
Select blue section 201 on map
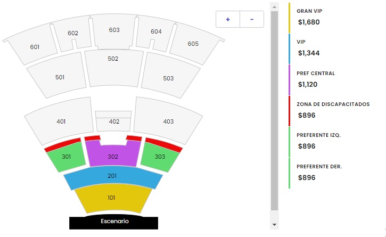point(113,176)
